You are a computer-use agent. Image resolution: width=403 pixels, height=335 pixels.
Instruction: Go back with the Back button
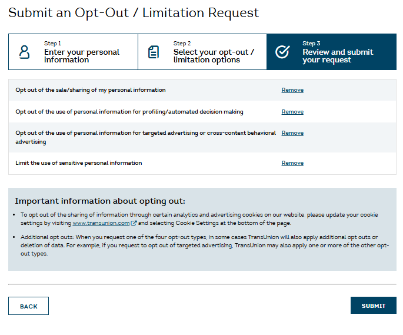28,306
